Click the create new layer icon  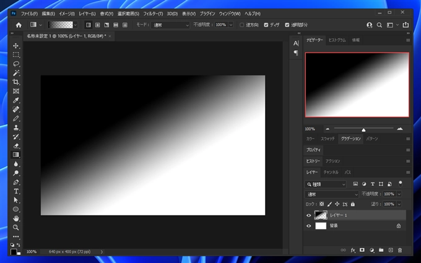pos(391,250)
